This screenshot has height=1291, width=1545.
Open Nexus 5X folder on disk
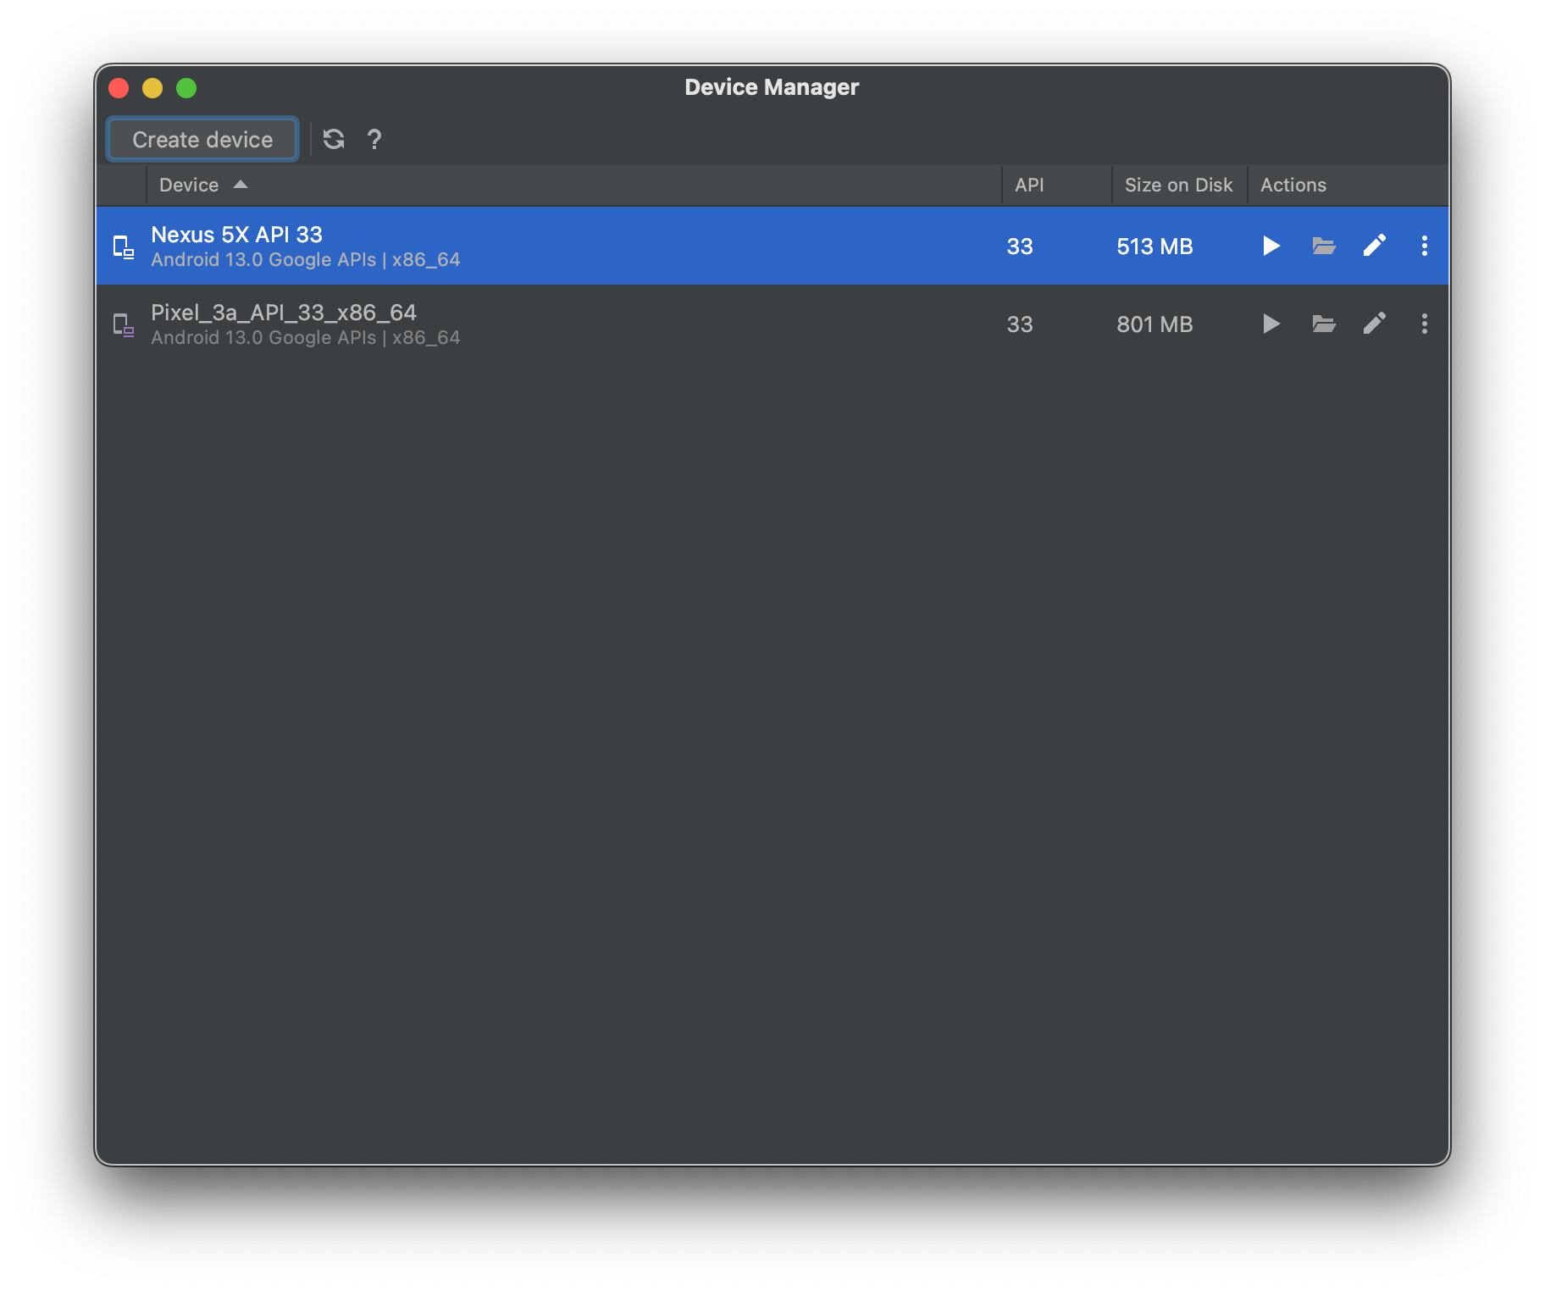click(x=1323, y=247)
